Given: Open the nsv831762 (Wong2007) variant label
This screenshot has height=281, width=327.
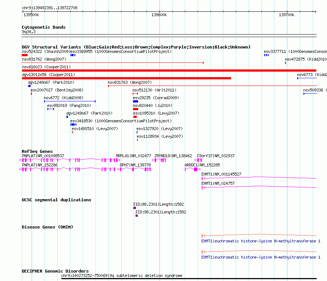Looking at the screenshot, I should [x=44, y=59].
